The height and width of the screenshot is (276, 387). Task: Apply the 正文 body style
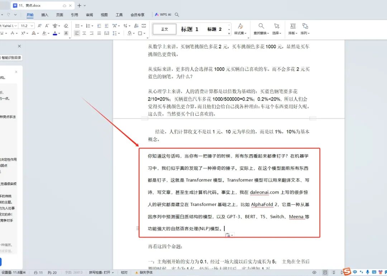point(164,29)
